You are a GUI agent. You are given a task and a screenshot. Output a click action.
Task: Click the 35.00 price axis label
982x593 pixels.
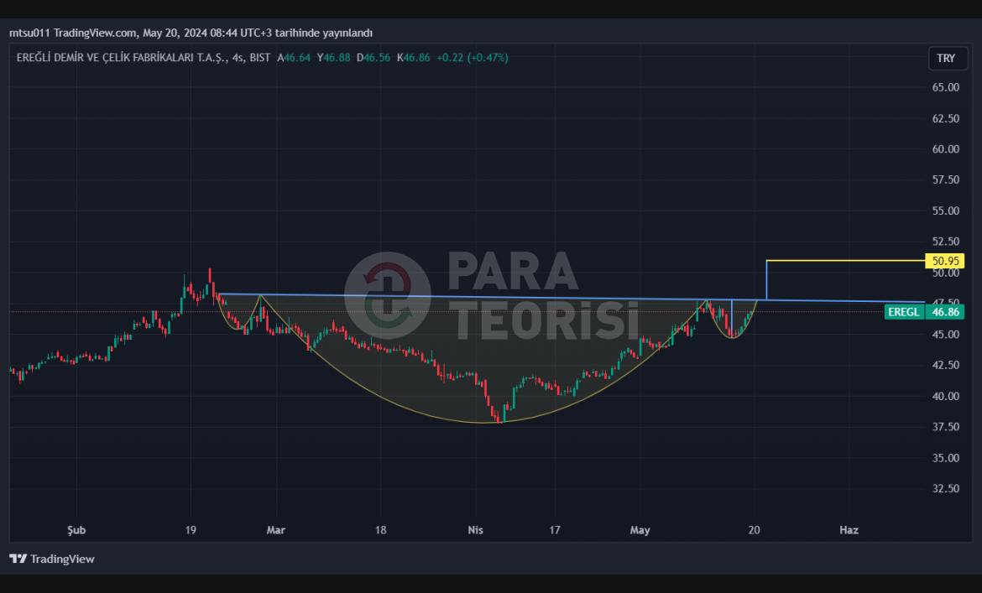[945, 458]
